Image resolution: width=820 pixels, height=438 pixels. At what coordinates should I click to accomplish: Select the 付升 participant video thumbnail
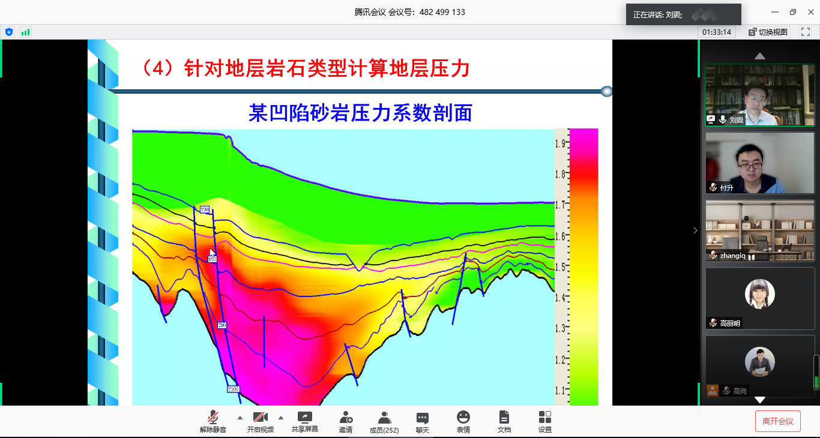pos(759,162)
